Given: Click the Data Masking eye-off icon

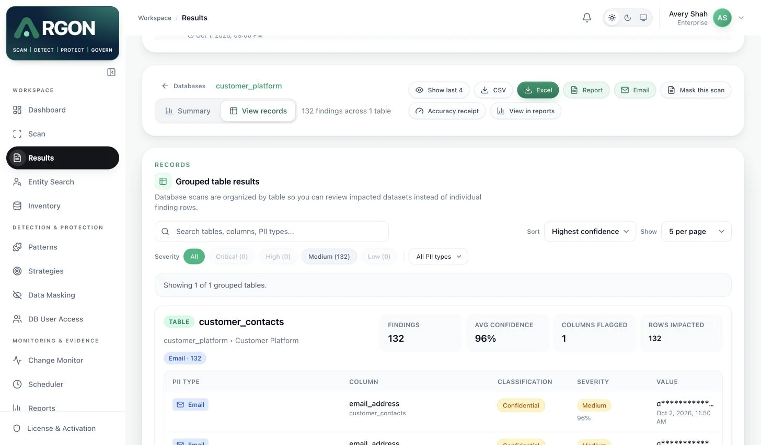Looking at the screenshot, I should pyautogui.click(x=17, y=295).
